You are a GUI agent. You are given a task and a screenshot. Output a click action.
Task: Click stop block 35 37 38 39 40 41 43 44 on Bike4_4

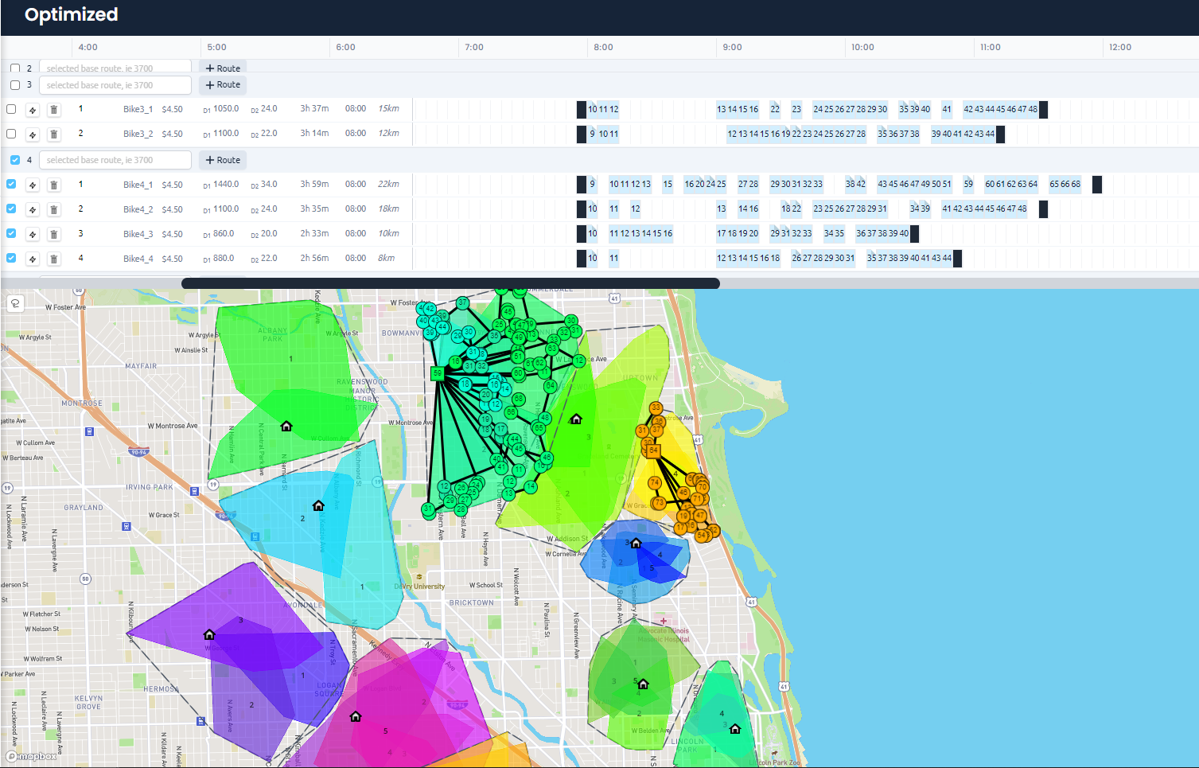coord(909,259)
